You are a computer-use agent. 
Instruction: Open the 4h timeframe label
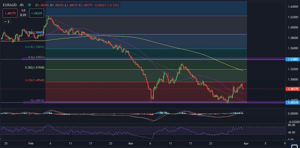pyautogui.click(x=21, y=5)
